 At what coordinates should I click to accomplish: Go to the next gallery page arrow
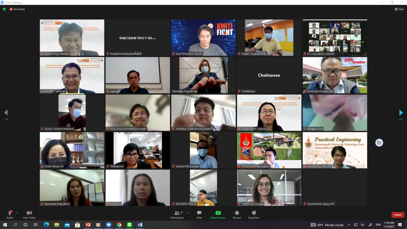(x=401, y=113)
